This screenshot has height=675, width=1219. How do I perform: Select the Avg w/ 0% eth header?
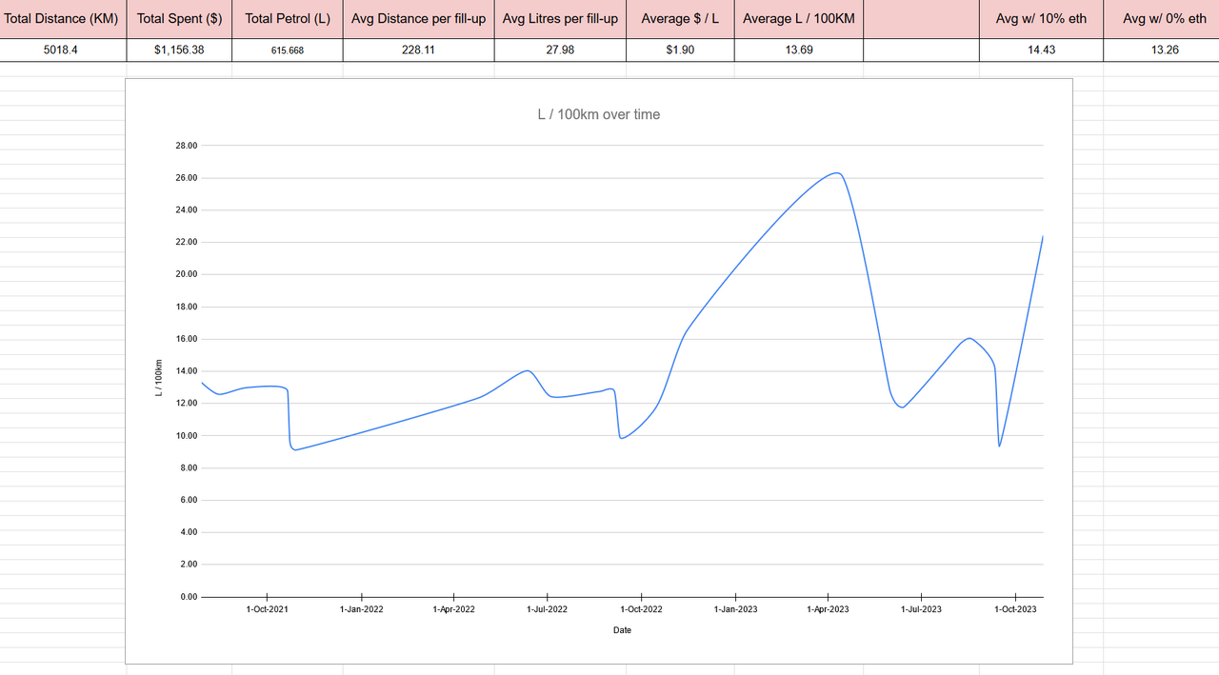pos(1161,19)
